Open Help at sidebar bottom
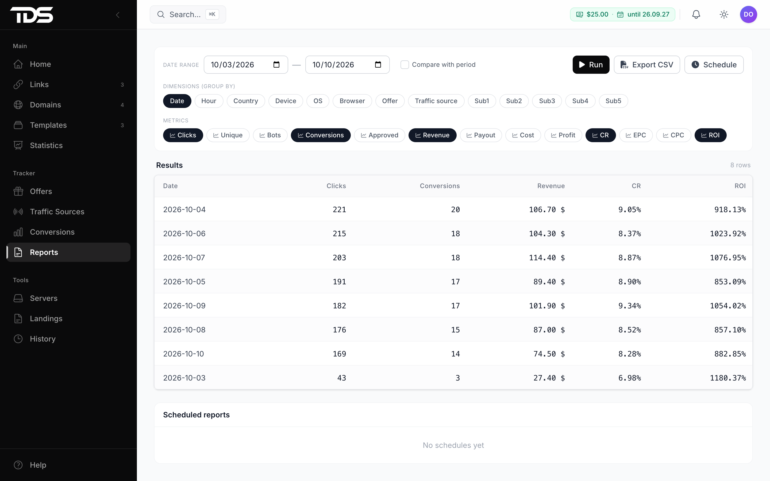This screenshot has width=770, height=481. tap(68, 465)
